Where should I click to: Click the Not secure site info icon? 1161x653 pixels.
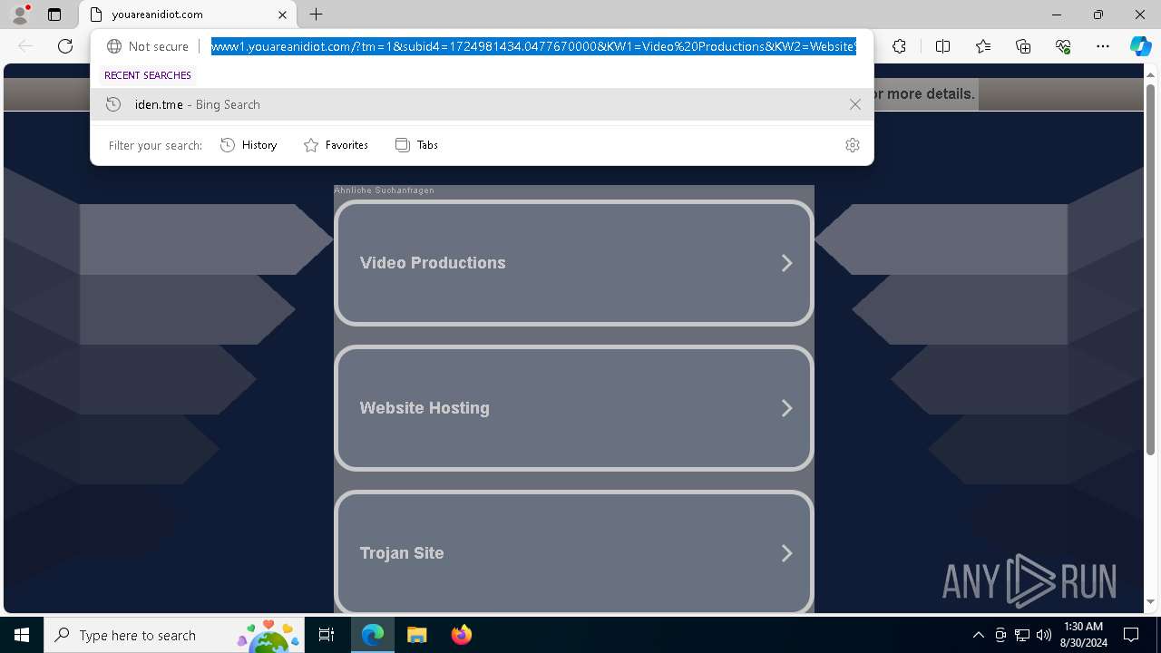[148, 46]
